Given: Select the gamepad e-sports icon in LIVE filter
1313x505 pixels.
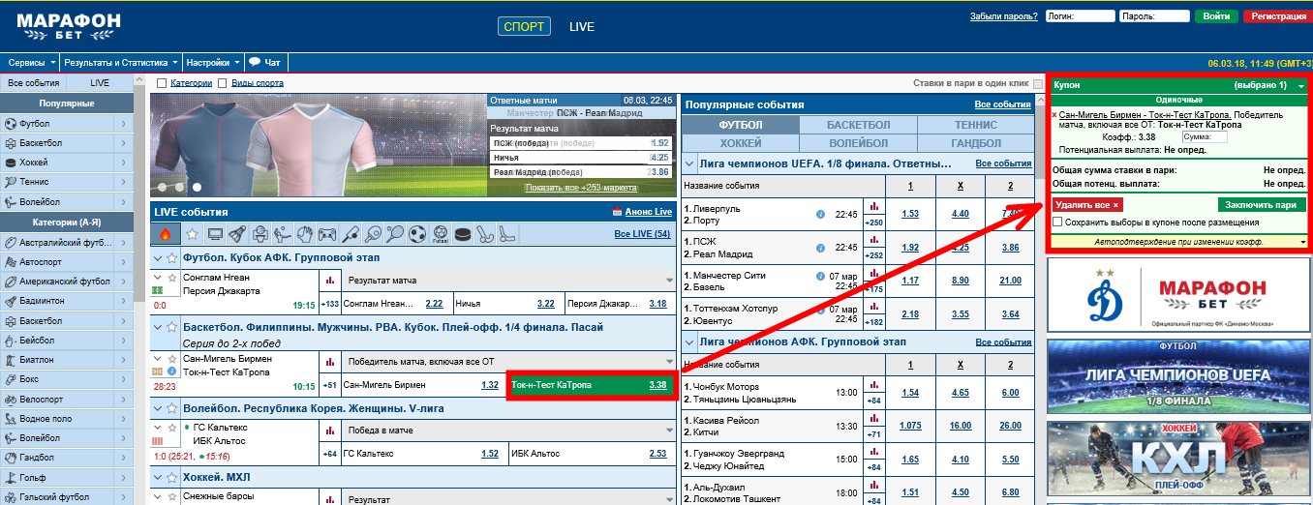Looking at the screenshot, I should [327, 233].
